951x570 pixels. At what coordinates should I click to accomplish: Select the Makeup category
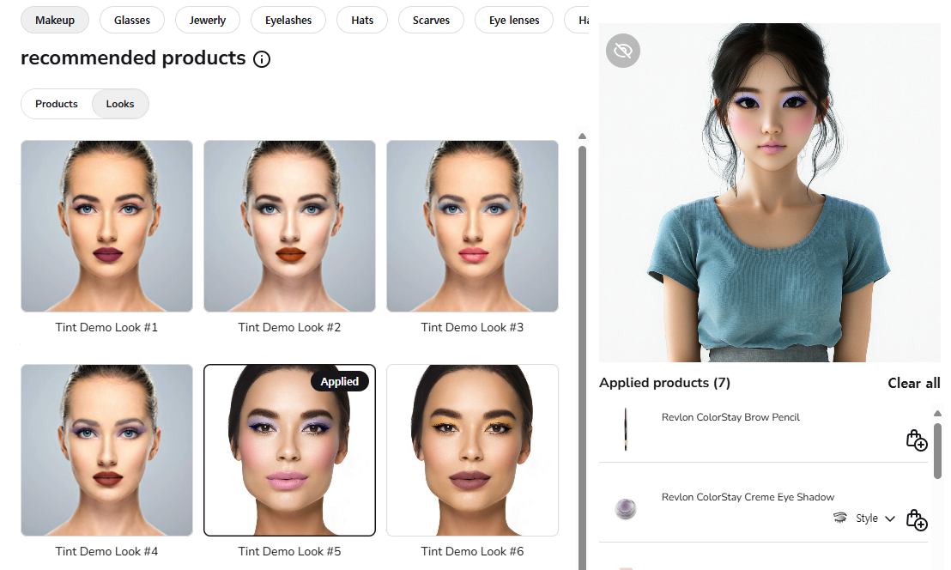55,20
